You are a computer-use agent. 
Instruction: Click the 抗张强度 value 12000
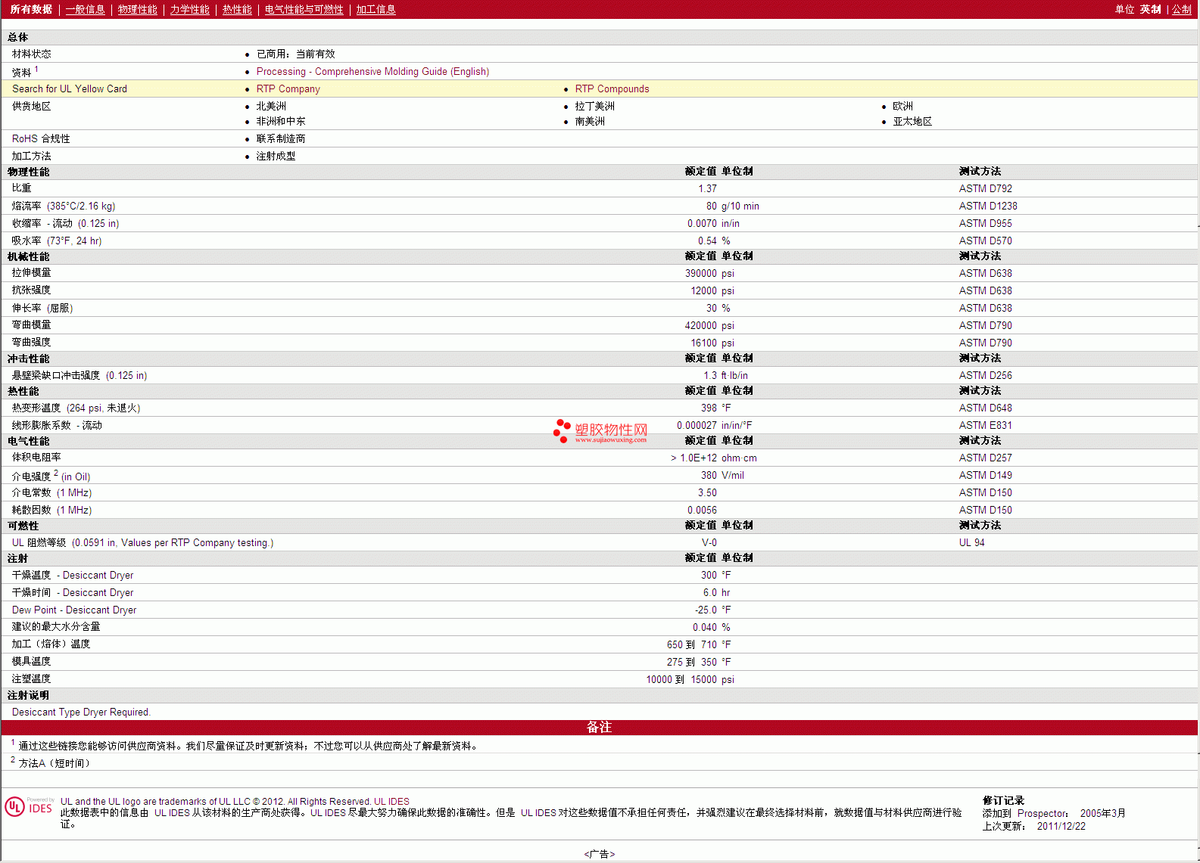[703, 291]
